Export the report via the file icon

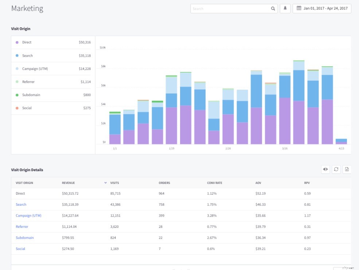347,169
